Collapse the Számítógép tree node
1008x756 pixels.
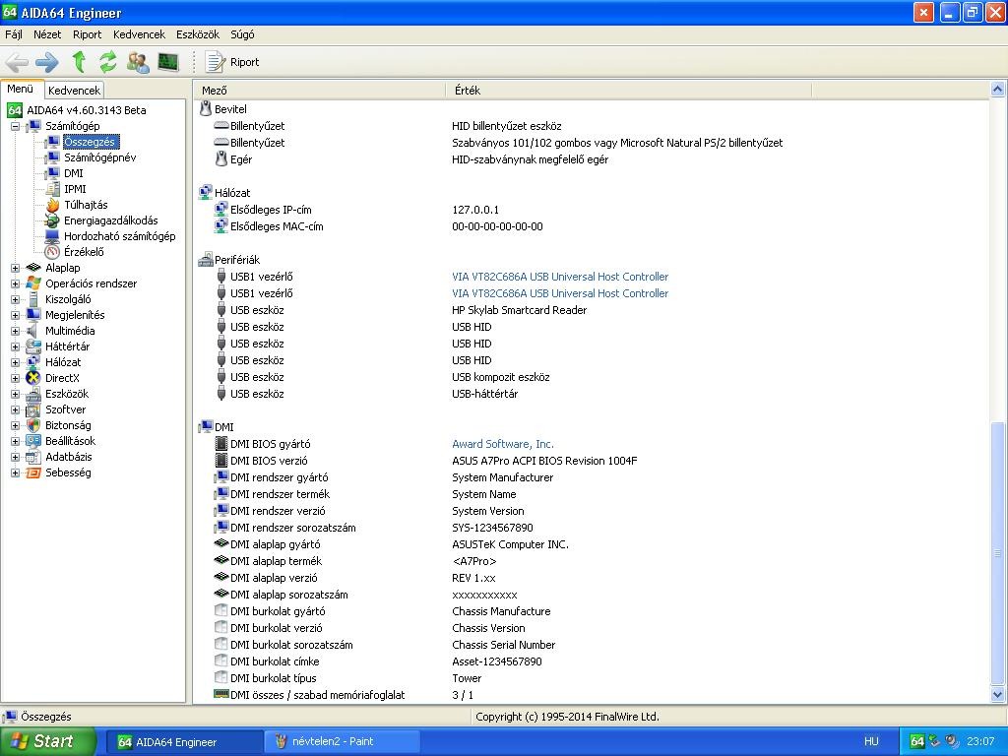[x=15, y=126]
